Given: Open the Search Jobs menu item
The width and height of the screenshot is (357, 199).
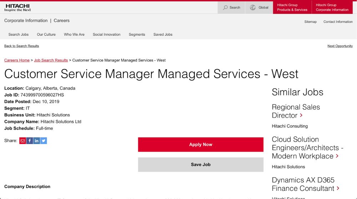Looking at the screenshot, I should 19,34.
